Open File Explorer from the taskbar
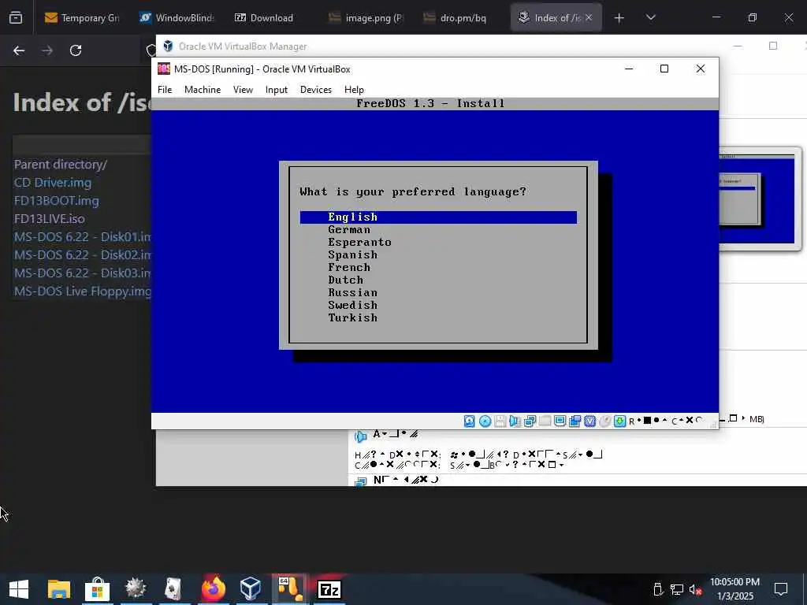Screen dimensions: 807x605 [58, 589]
